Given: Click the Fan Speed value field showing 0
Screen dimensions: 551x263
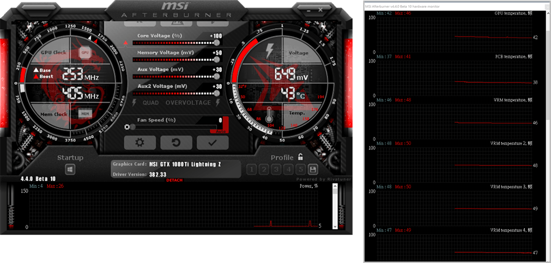Looking at the screenshot, I should 220,120.
